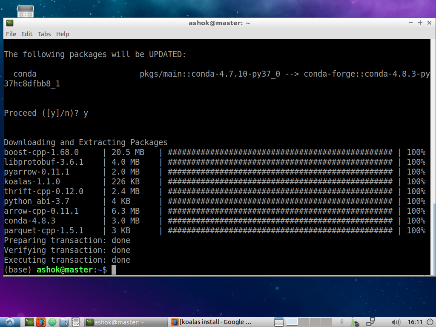Open the Tabs menu

[44, 34]
